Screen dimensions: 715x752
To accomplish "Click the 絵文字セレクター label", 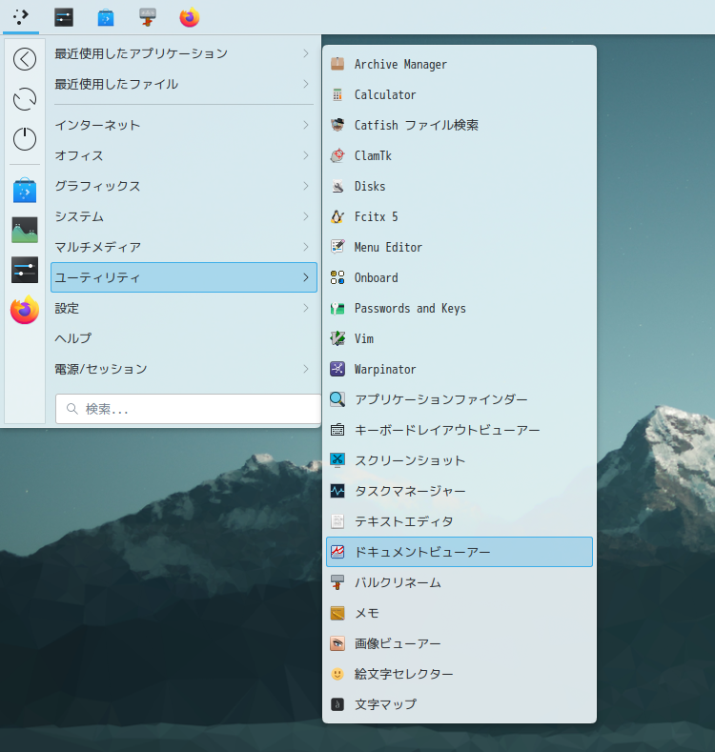I will (x=403, y=674).
